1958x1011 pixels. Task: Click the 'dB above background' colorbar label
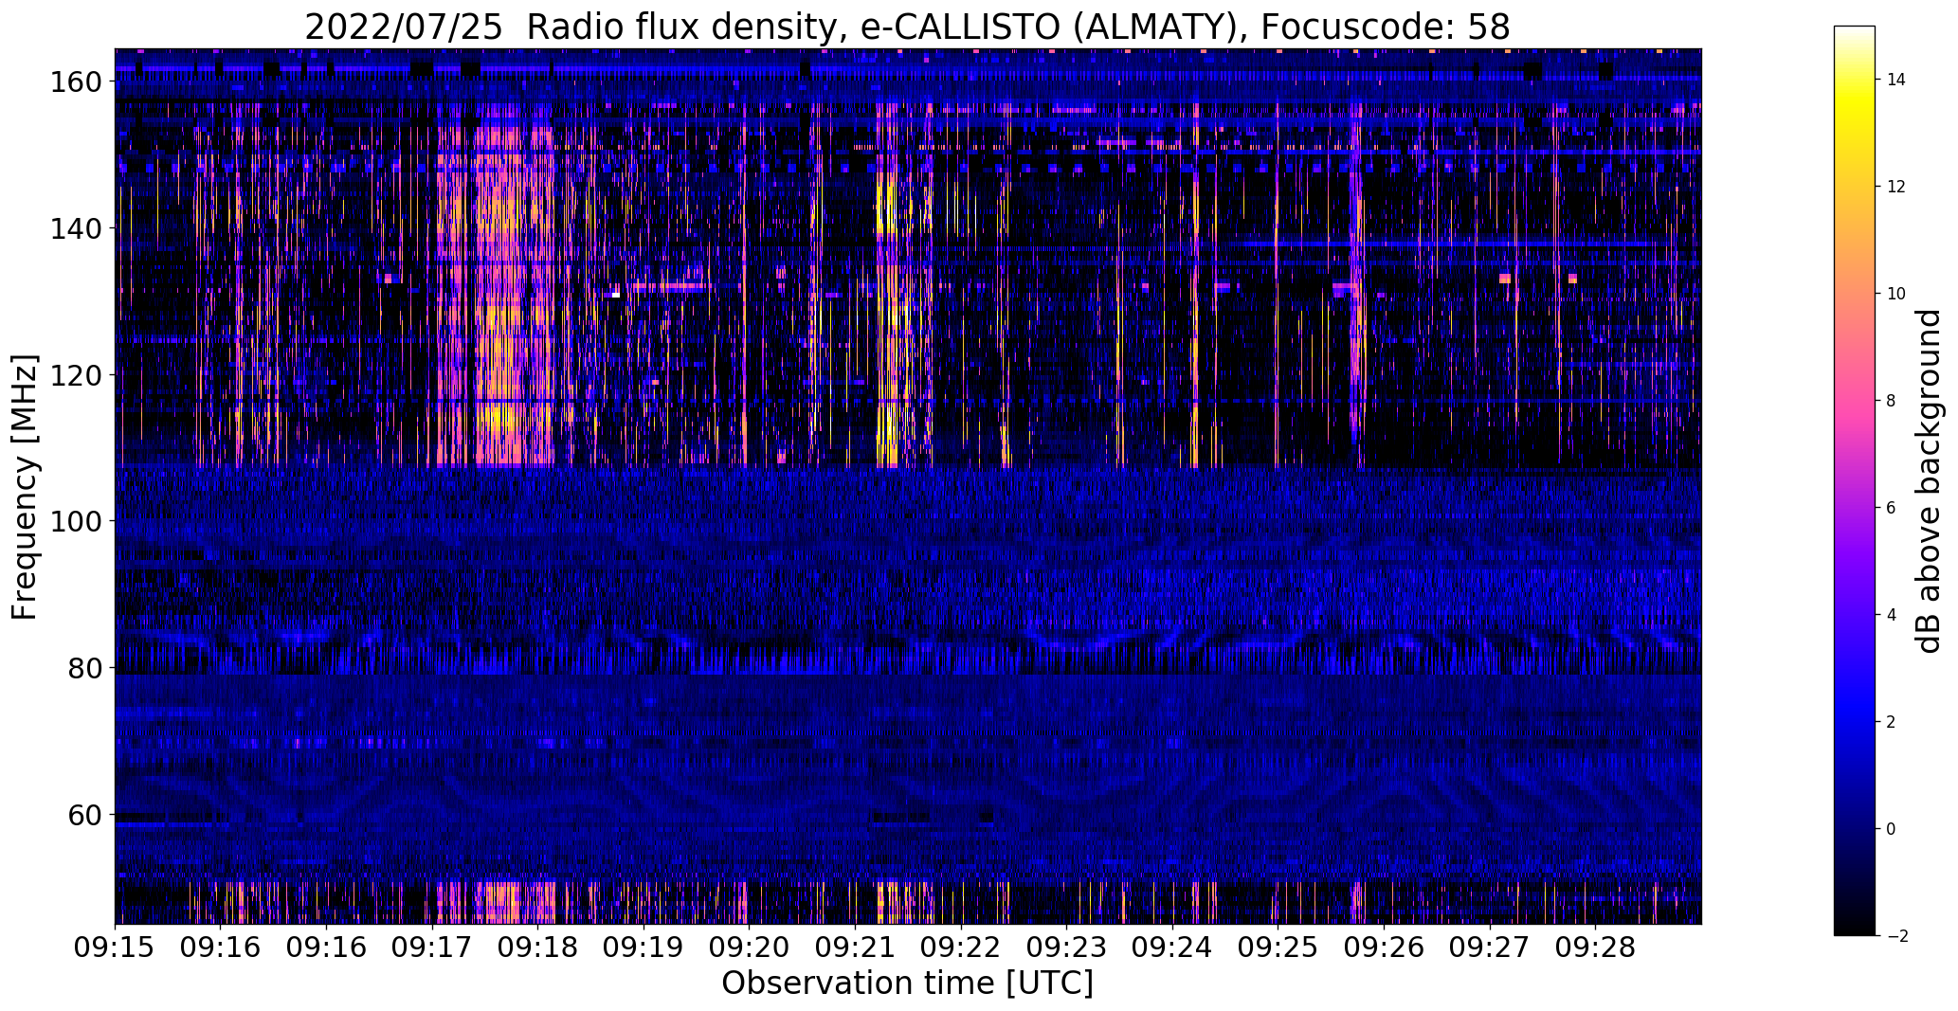click(x=1929, y=481)
